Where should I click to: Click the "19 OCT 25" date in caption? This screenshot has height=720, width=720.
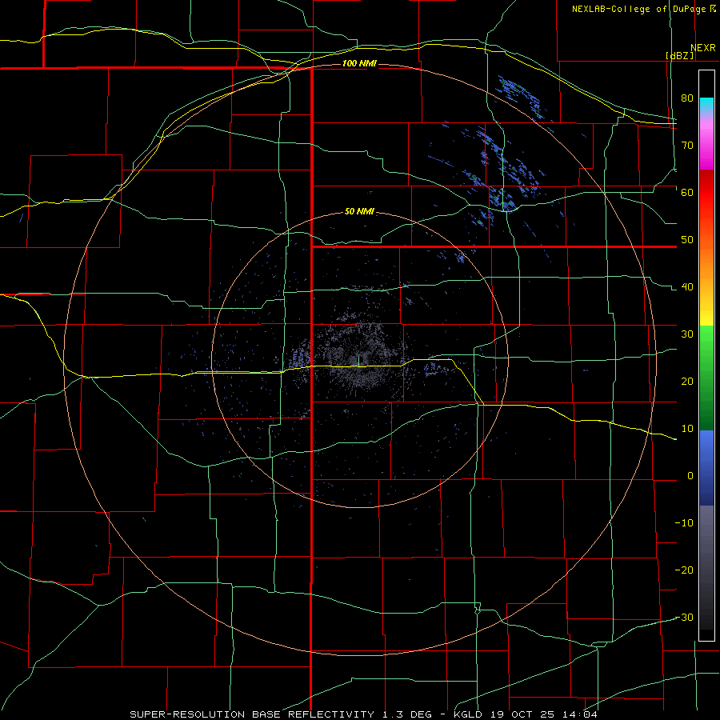522,714
